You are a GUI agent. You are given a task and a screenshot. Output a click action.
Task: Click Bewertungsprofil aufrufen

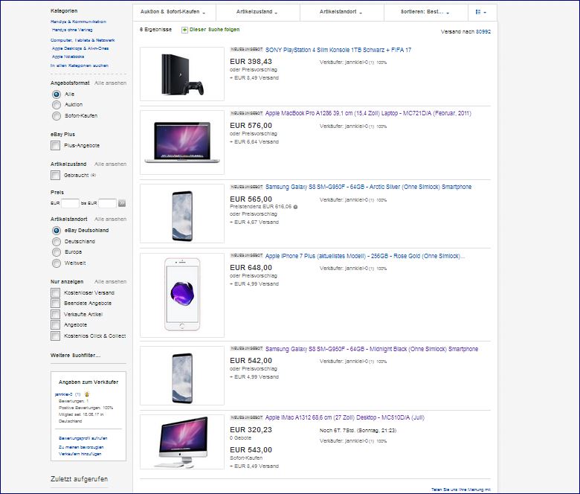click(83, 438)
